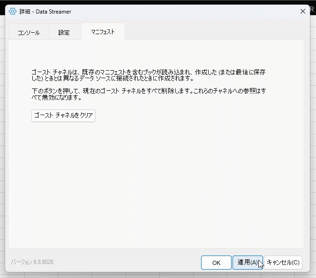
Task: Switch to the コンソール tab
Action: pyautogui.click(x=29, y=32)
